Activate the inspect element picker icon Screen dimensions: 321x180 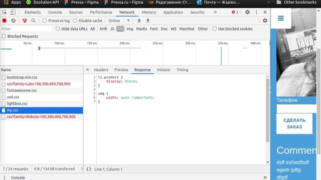5,12
